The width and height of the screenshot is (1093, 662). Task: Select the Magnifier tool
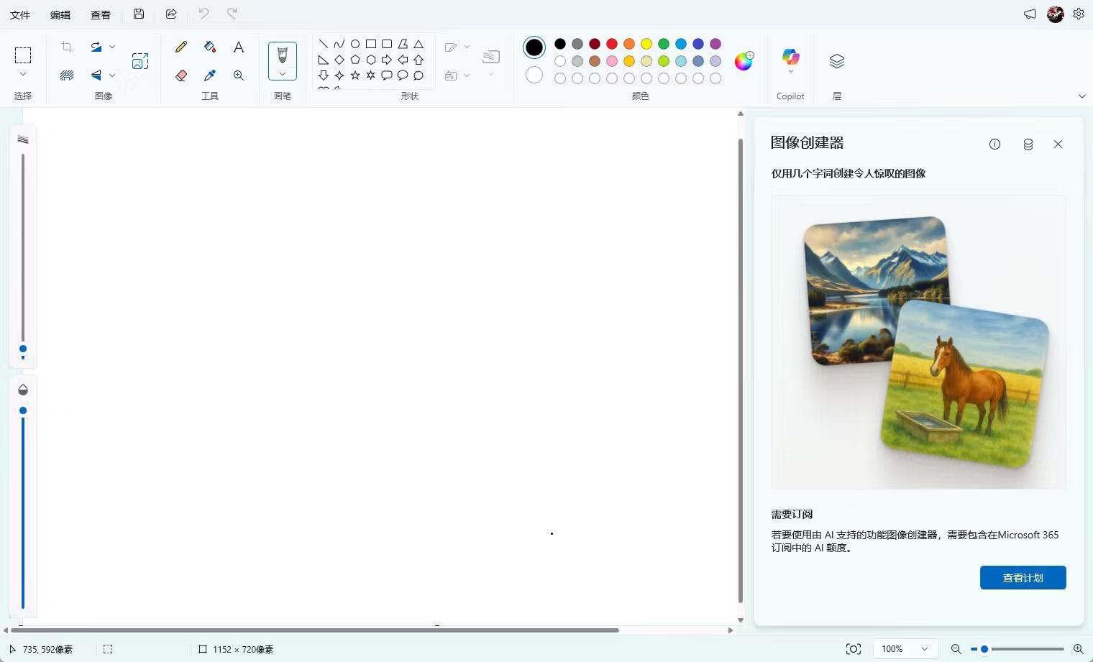tap(239, 75)
